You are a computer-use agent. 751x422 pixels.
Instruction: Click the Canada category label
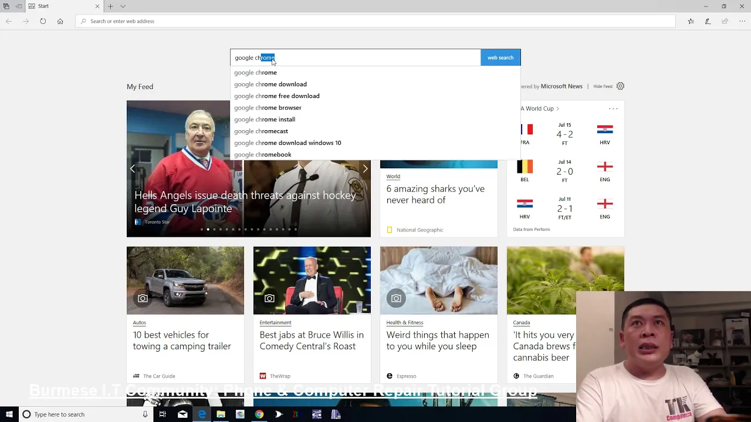coord(522,322)
